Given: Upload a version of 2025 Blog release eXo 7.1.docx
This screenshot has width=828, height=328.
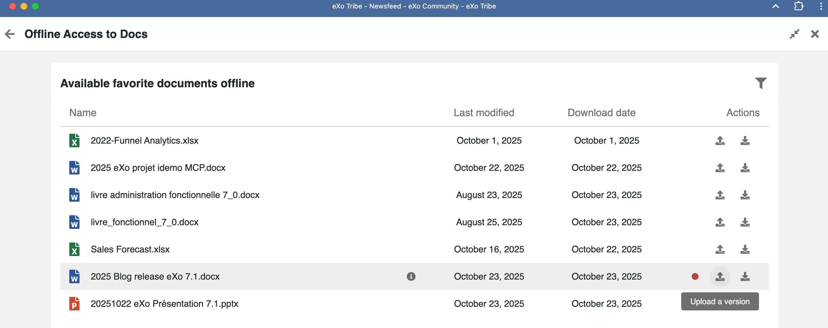Looking at the screenshot, I should point(720,276).
